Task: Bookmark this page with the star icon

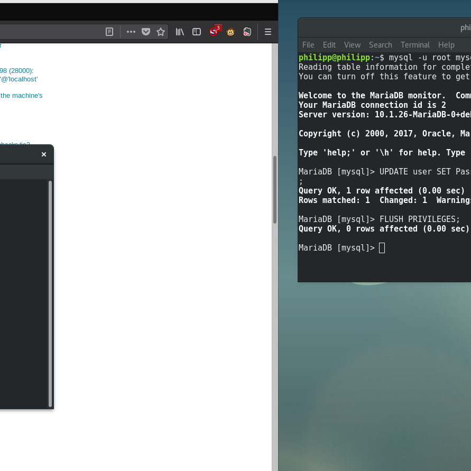Action: (x=161, y=32)
